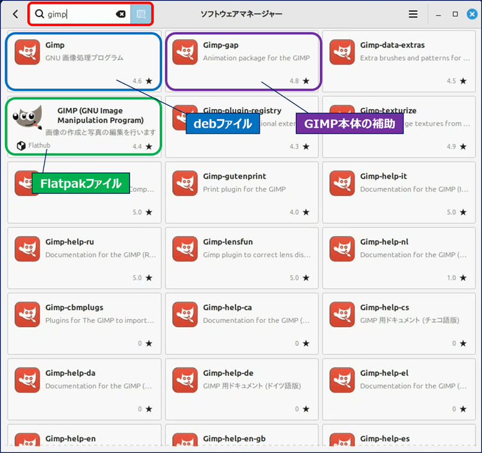The height and width of the screenshot is (453, 482).
Task: Click the 4.0 rating on Gimp-gutenprint
Action: pyautogui.click(x=299, y=213)
